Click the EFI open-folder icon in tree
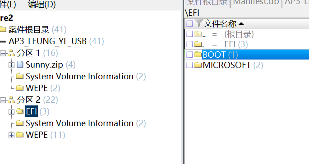Viewport: 309px width, 164px height. pos(20,111)
